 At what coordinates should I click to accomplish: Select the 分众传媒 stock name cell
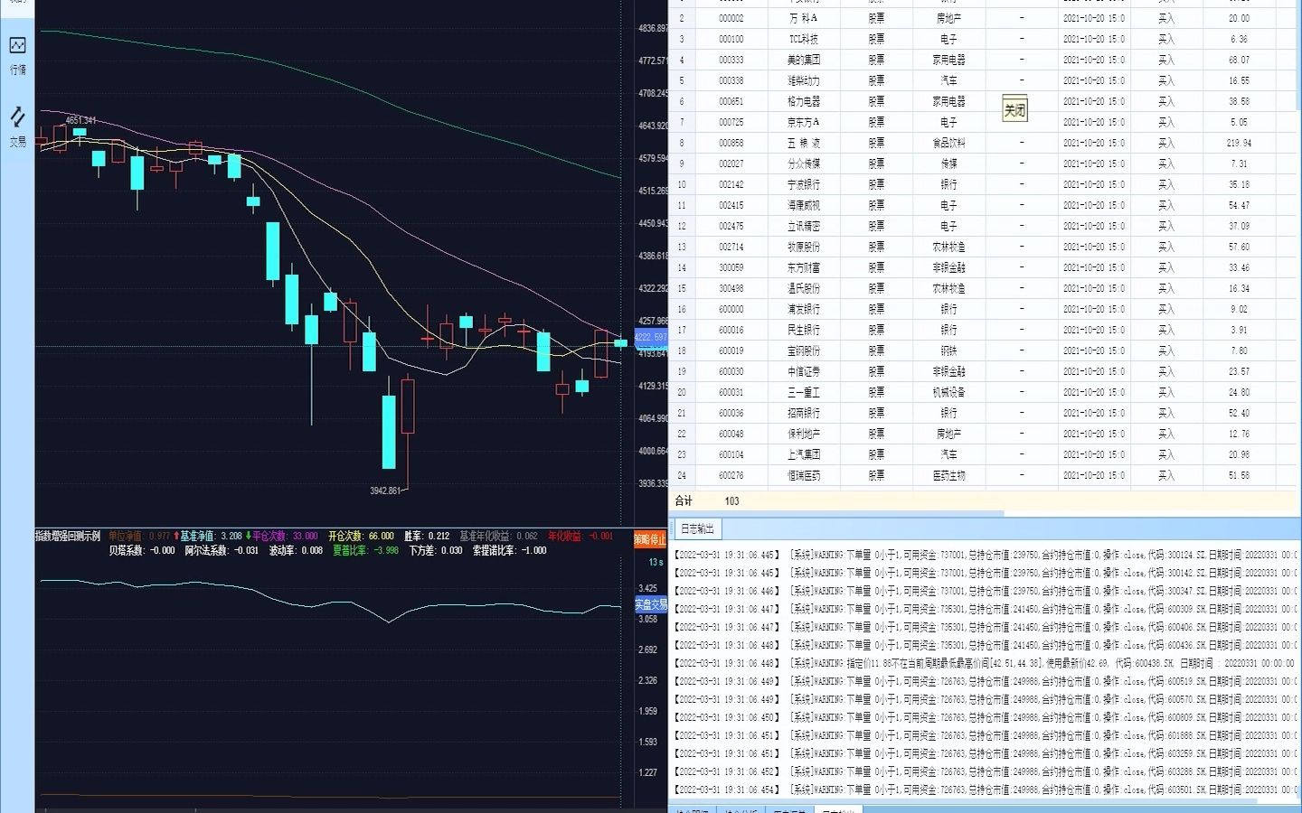[x=803, y=164]
